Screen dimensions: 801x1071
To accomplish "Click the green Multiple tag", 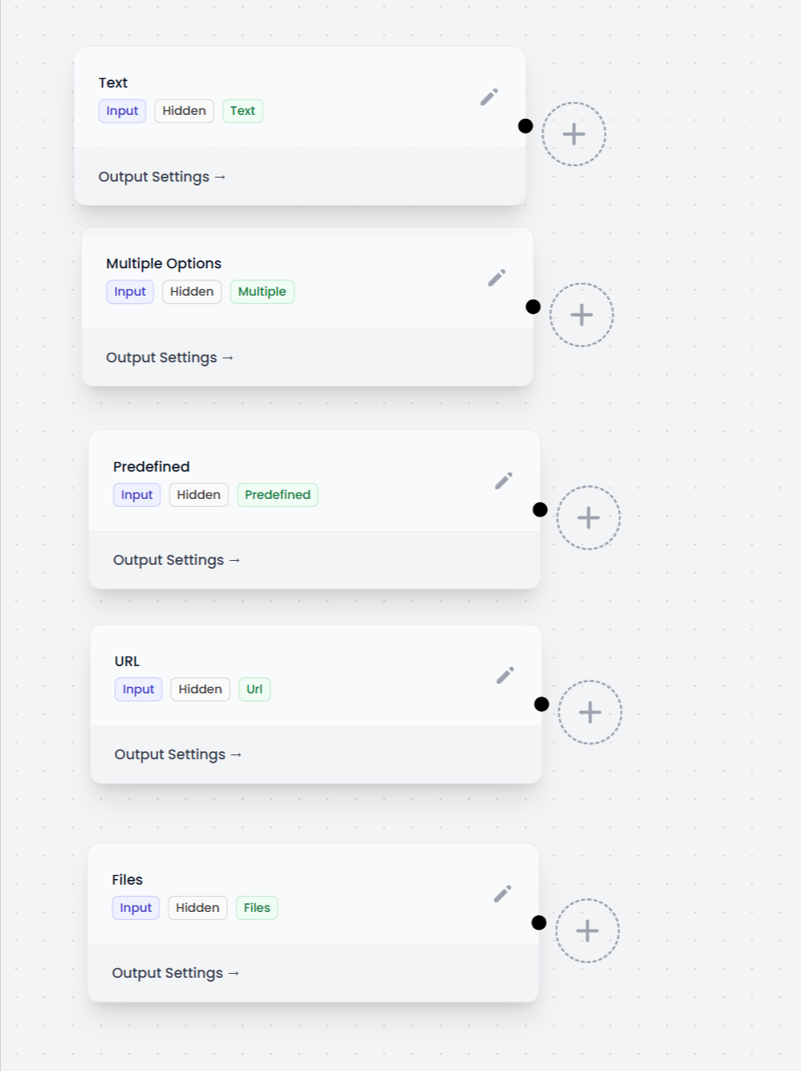I will [262, 292].
